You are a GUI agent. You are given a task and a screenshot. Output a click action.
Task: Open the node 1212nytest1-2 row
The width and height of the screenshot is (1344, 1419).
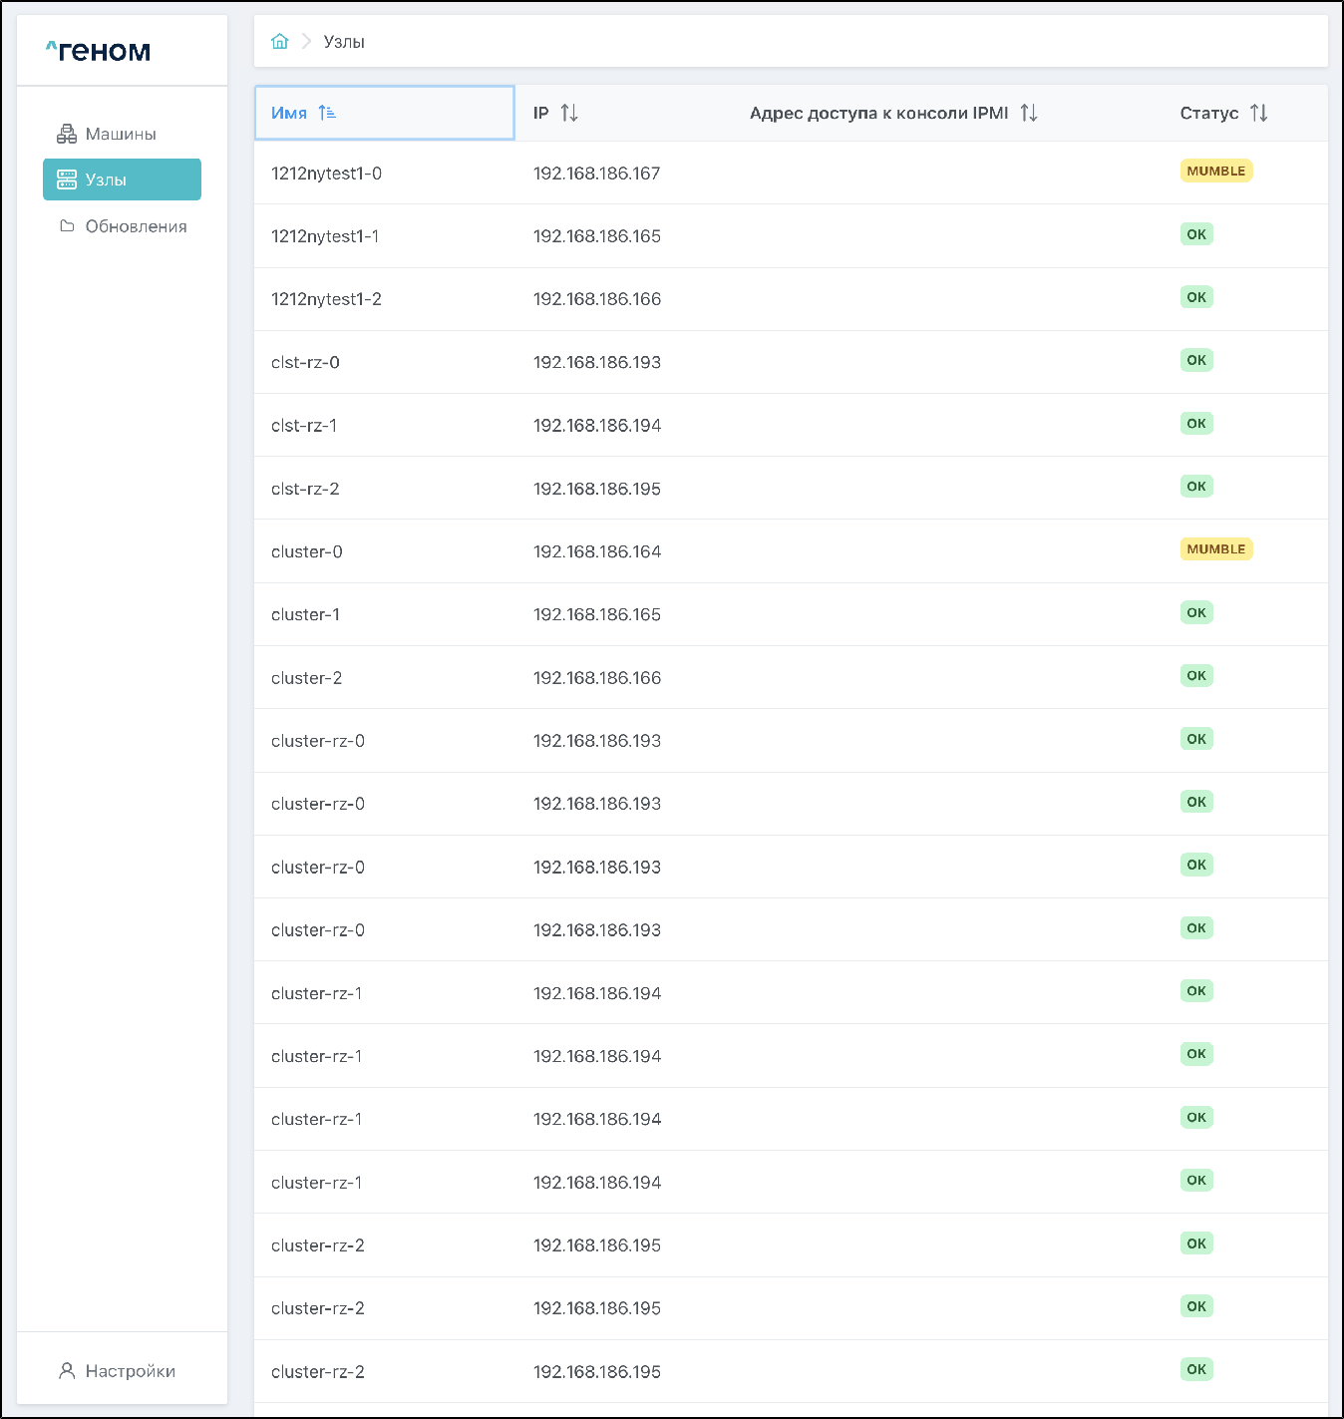coord(326,299)
